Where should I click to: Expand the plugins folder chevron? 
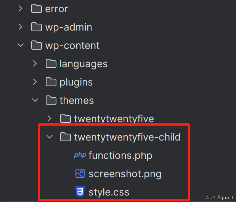35,82
